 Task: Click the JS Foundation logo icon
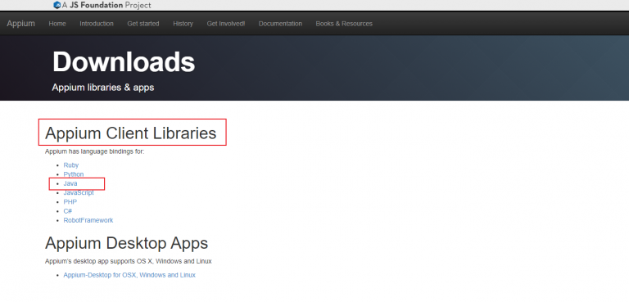[57, 5]
